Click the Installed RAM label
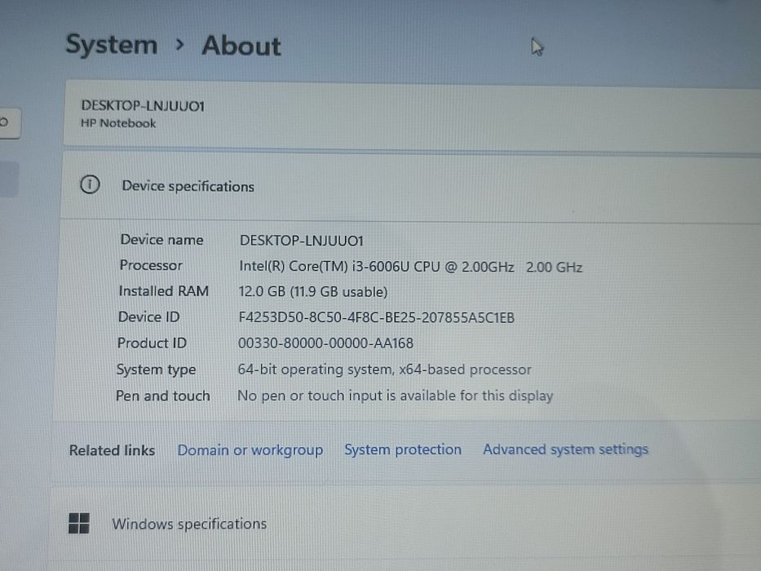Image resolution: width=761 pixels, height=571 pixels. [x=164, y=291]
